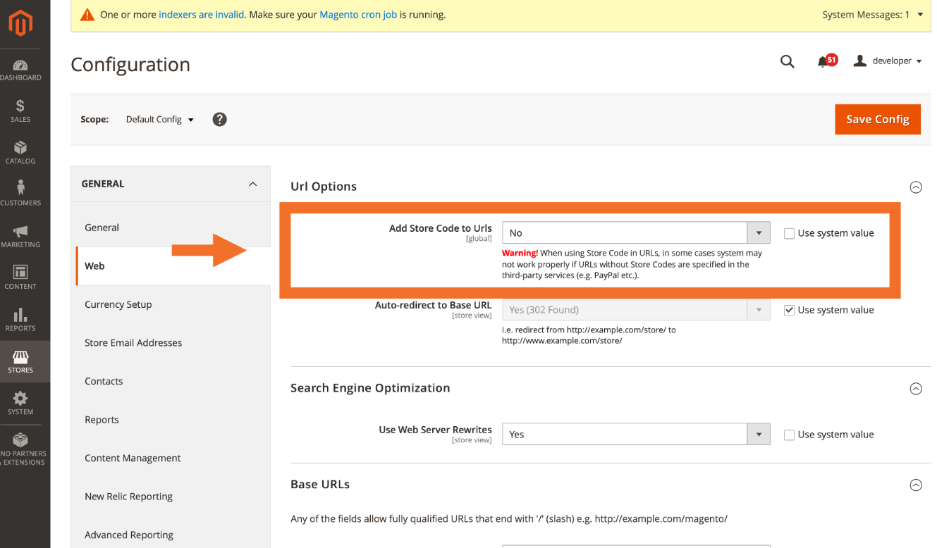Open the Add Store Code to Urls dropdown
Image resolution: width=937 pixels, height=548 pixels.
[x=759, y=232]
